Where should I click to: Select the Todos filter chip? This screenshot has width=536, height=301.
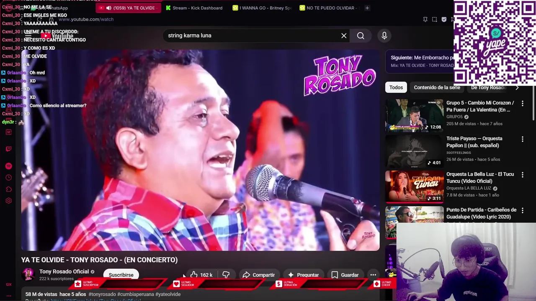pyautogui.click(x=396, y=87)
